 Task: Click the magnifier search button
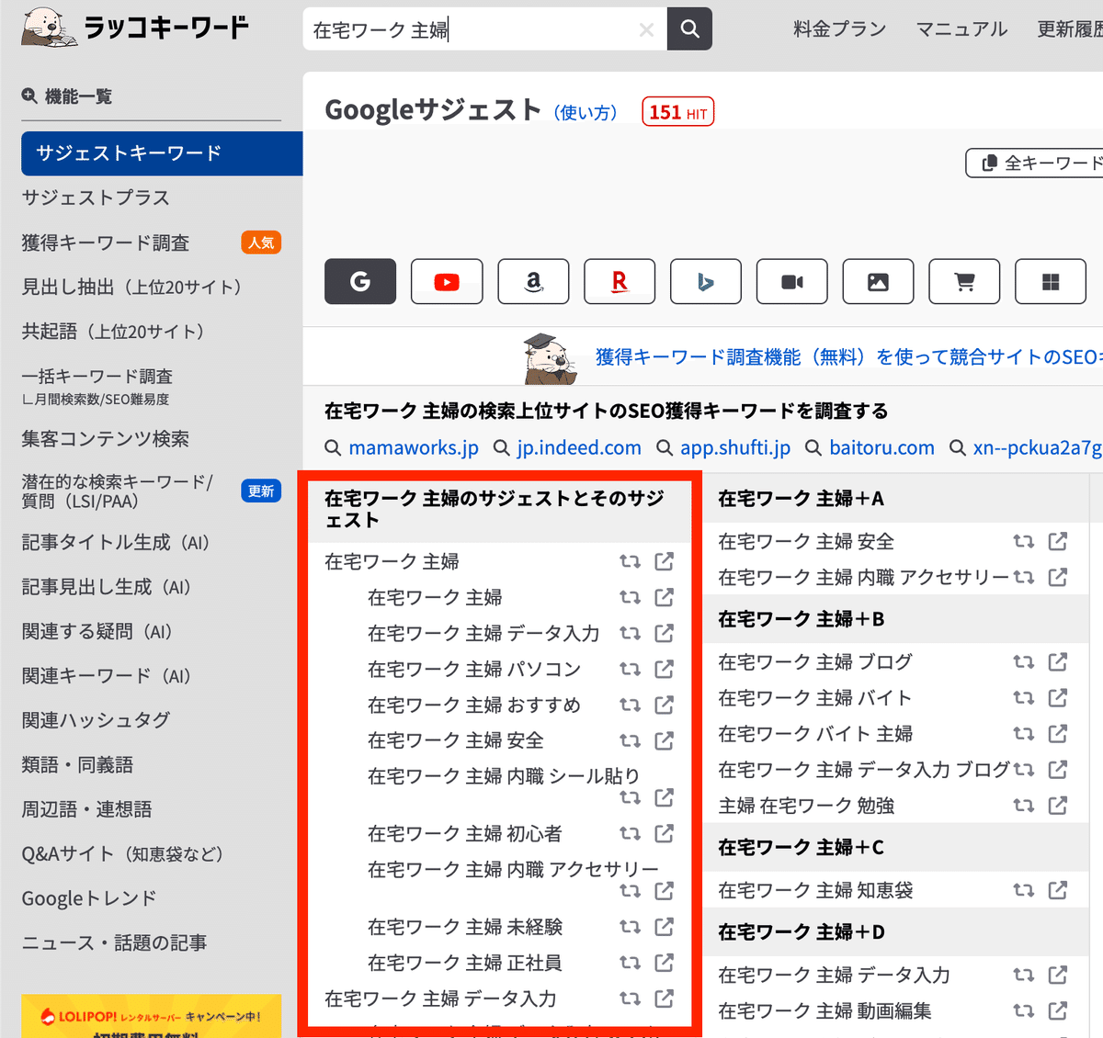click(x=689, y=29)
